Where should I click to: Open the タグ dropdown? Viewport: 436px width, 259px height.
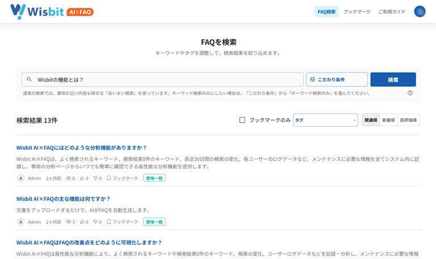tap(325, 120)
